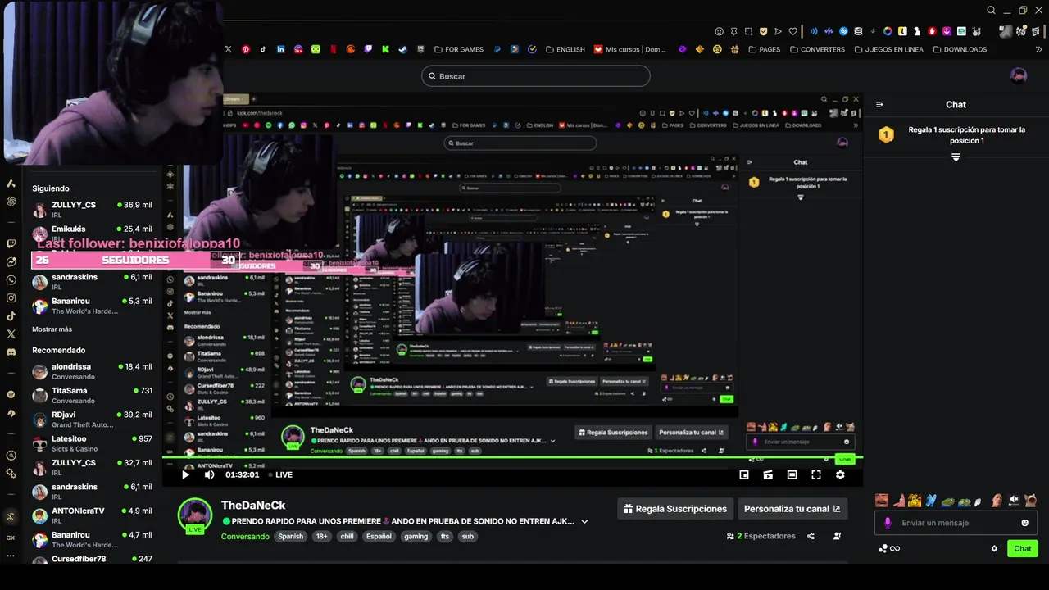The image size is (1049, 590).
Task: Open Discord in the browser sidebar
Action: click(x=11, y=352)
